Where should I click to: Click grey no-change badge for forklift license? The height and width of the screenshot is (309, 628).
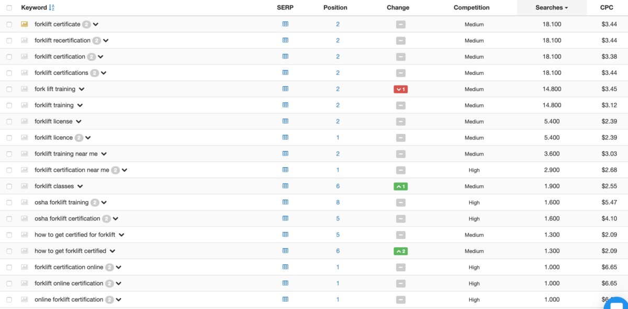click(401, 122)
